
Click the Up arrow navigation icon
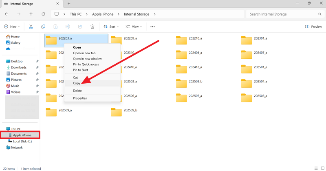pos(31,14)
